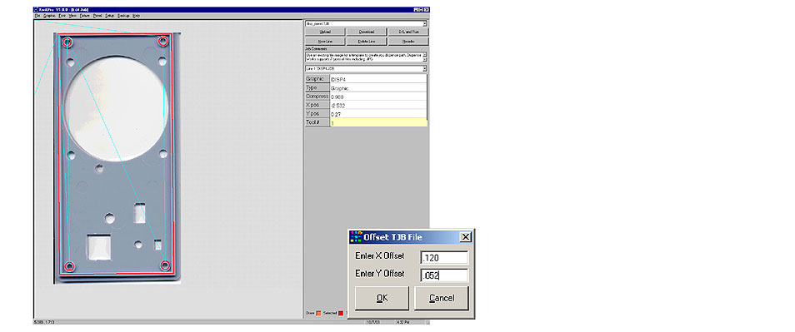Screen dimensions: 795x332
Task: Open the View menu
Action: tap(73, 16)
